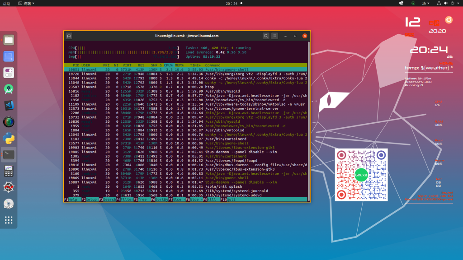Open the terminal search button
This screenshot has width=463, height=260.
266,36
